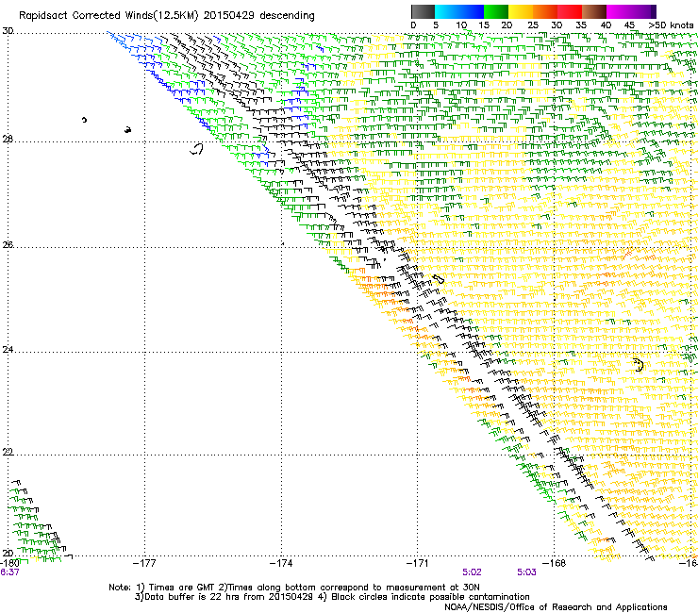Screen dimensions: 698x613
Task: Click the gray 0-5 knots legend swatch
Action: point(423,11)
